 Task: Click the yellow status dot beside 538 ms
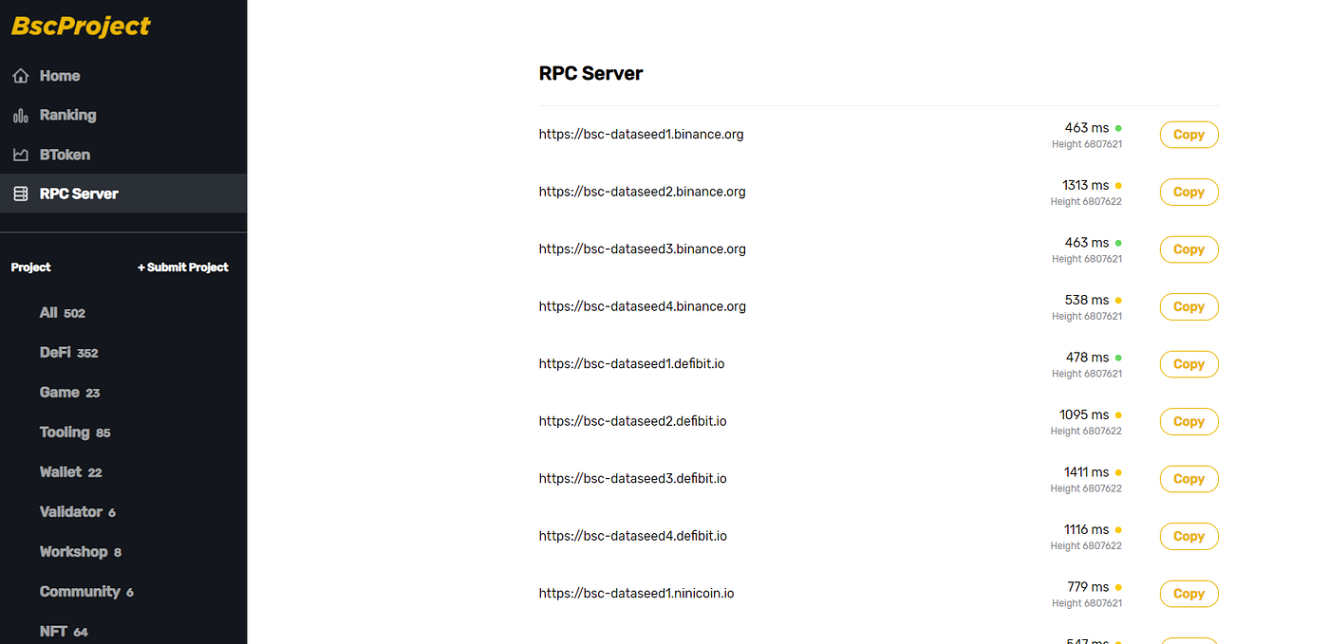pos(1118,301)
